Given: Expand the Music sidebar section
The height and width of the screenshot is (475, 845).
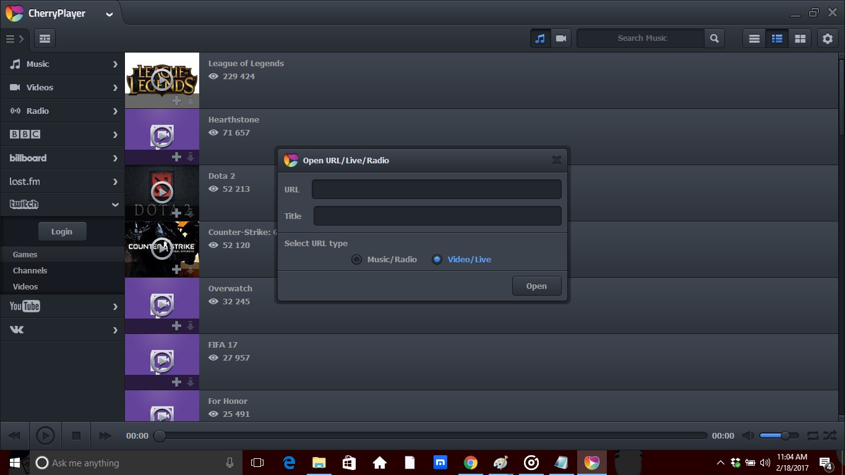Looking at the screenshot, I should pyautogui.click(x=62, y=64).
